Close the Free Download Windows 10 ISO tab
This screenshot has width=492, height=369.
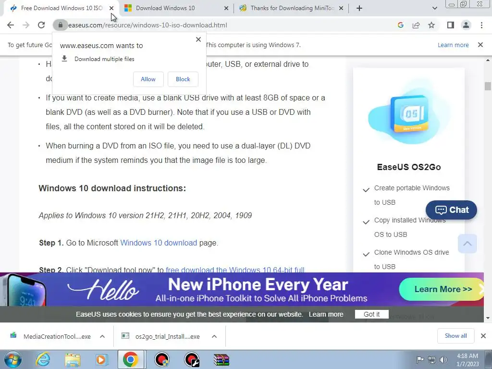(x=111, y=9)
